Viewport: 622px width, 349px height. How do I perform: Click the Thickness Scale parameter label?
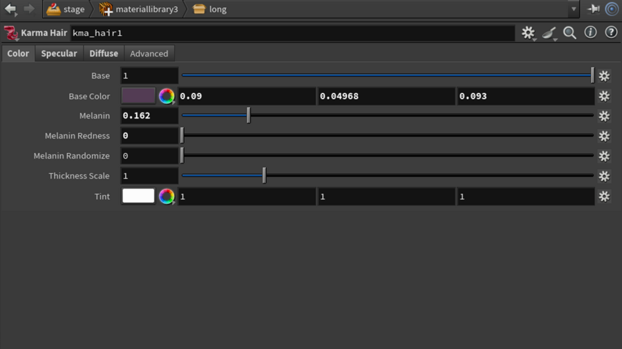(79, 176)
